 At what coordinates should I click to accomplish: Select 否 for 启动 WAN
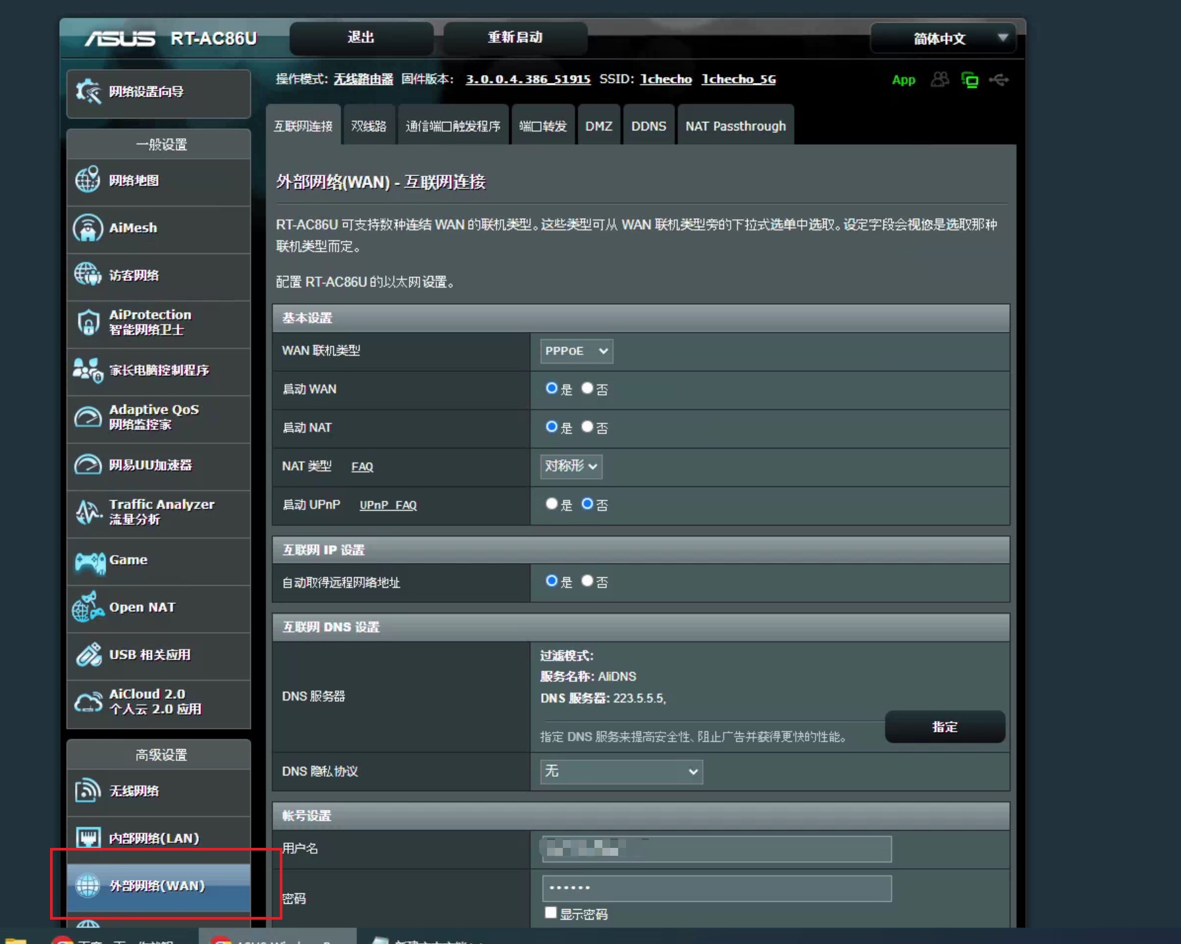(587, 388)
